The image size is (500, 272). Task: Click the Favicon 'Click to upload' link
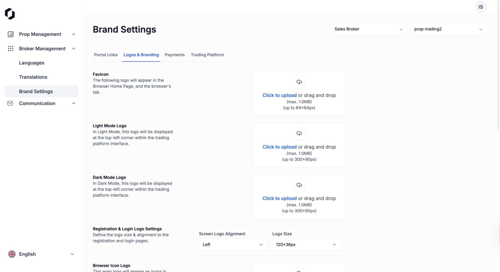279,95
